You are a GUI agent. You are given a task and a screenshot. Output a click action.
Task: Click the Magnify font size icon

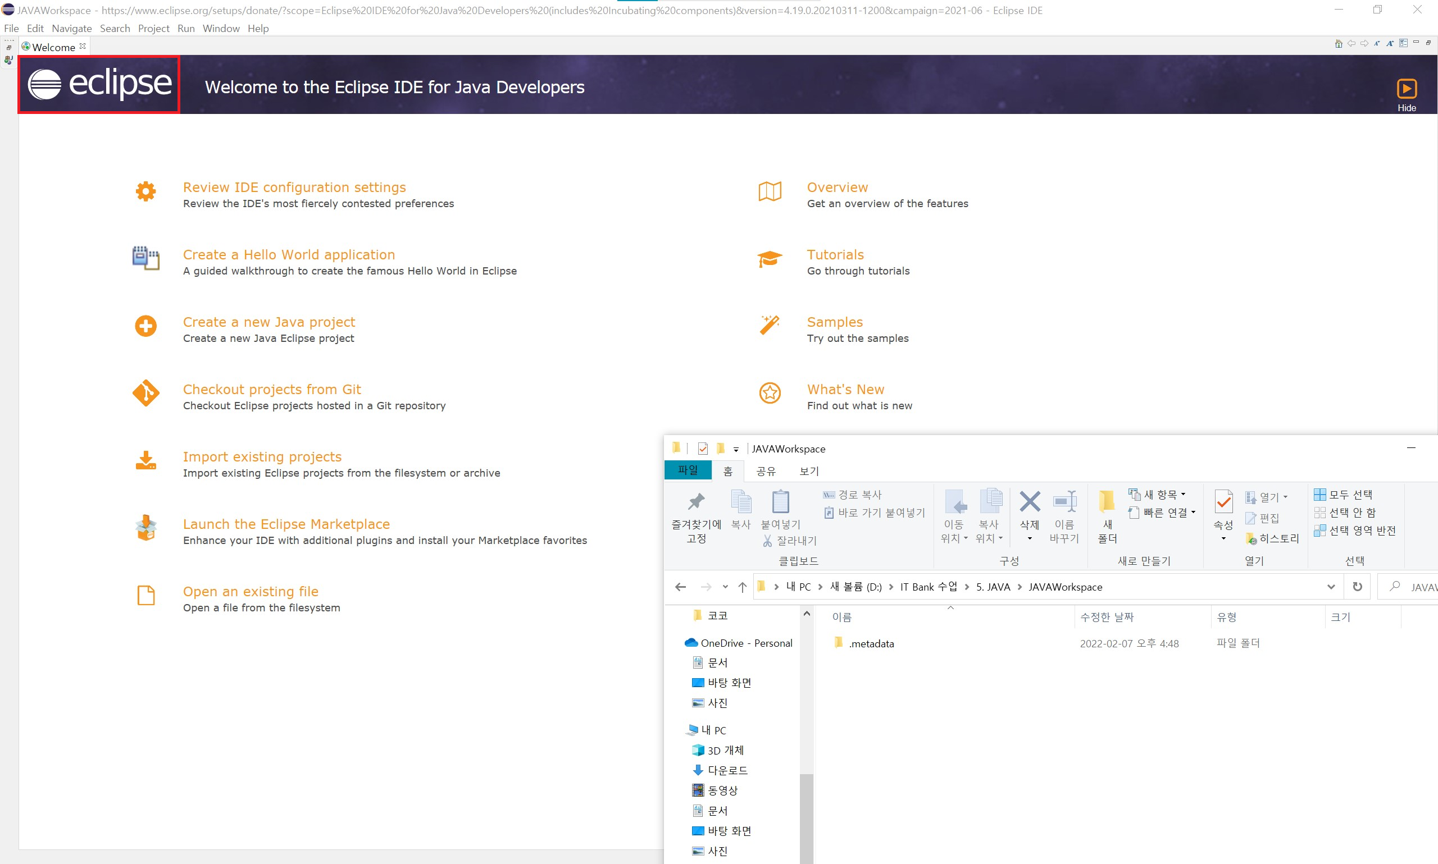click(x=1390, y=44)
